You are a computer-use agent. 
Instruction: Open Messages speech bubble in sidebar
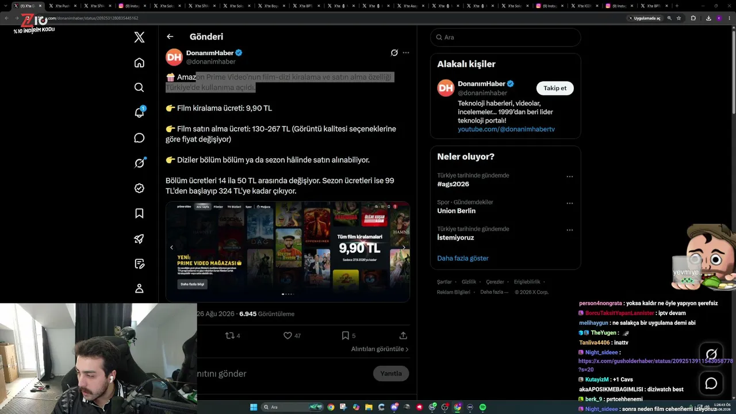(x=139, y=138)
